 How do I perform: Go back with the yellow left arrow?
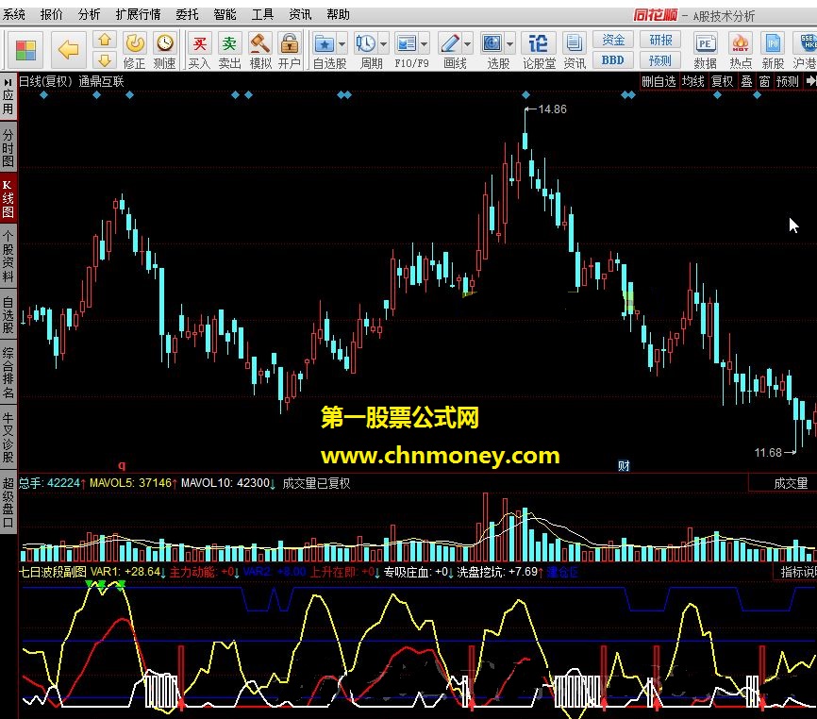(x=68, y=50)
